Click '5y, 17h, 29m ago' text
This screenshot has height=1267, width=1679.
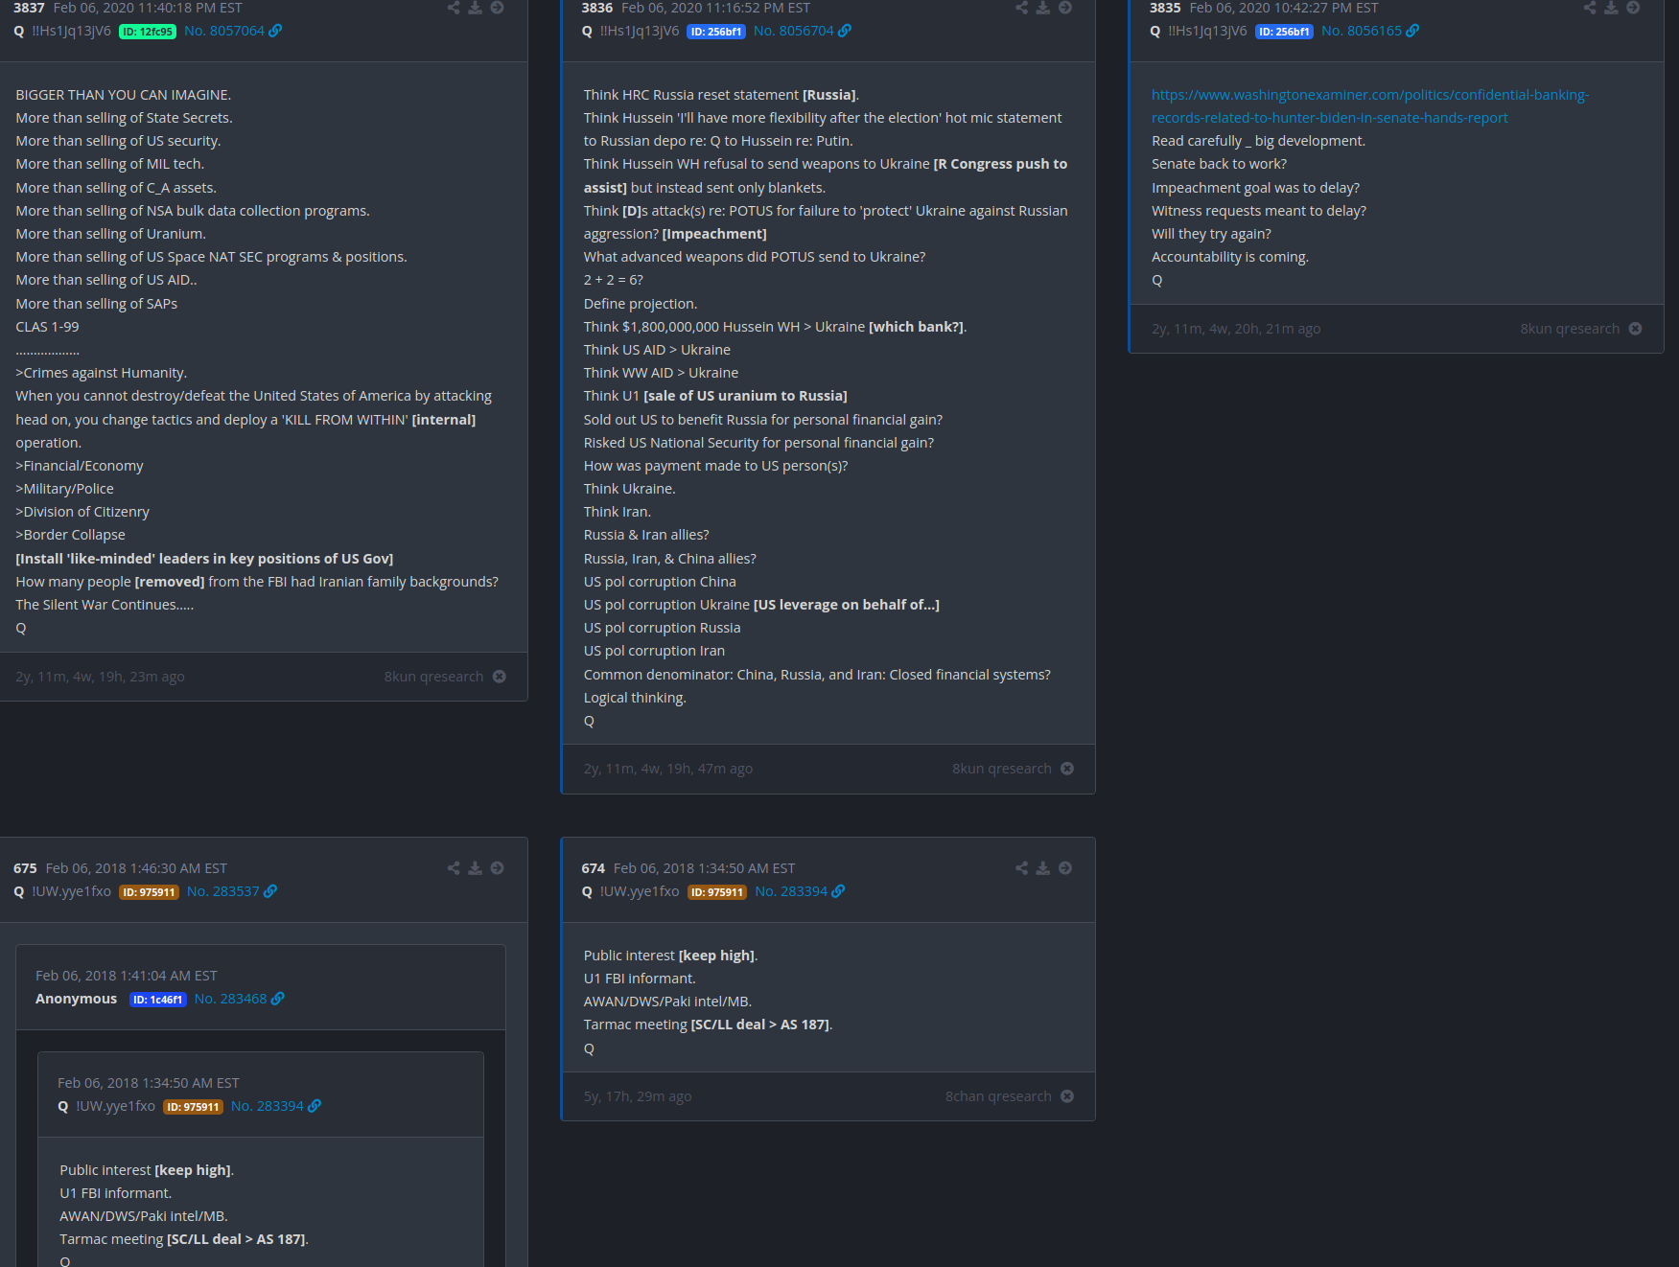pos(638,1096)
